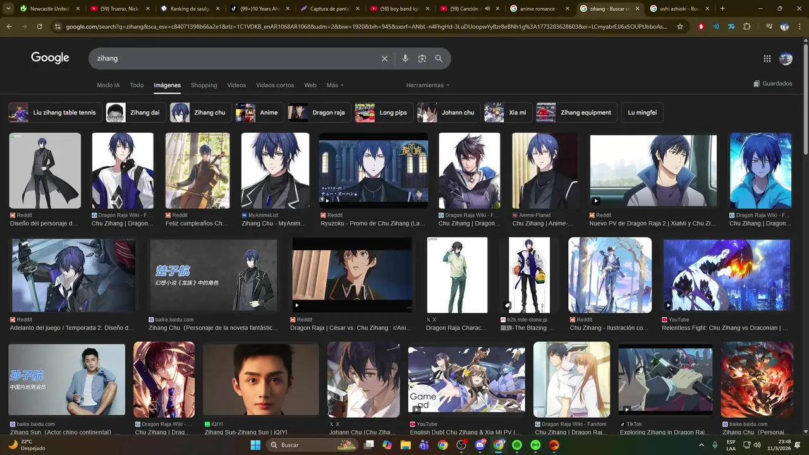Screen dimensions: 809x455
Task: Open Chrome's three-dot menu
Action: coord(800,27)
